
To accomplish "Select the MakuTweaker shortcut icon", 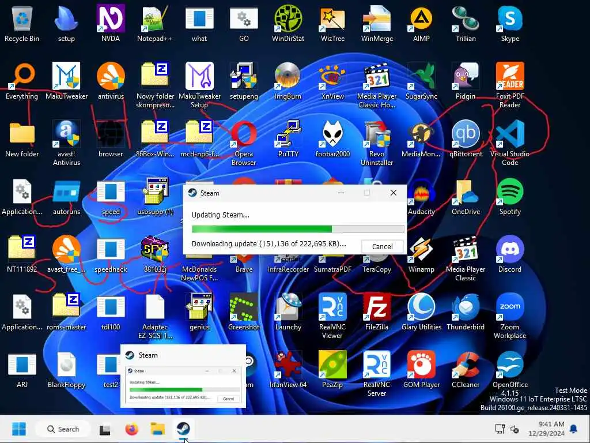I will click(66, 81).
